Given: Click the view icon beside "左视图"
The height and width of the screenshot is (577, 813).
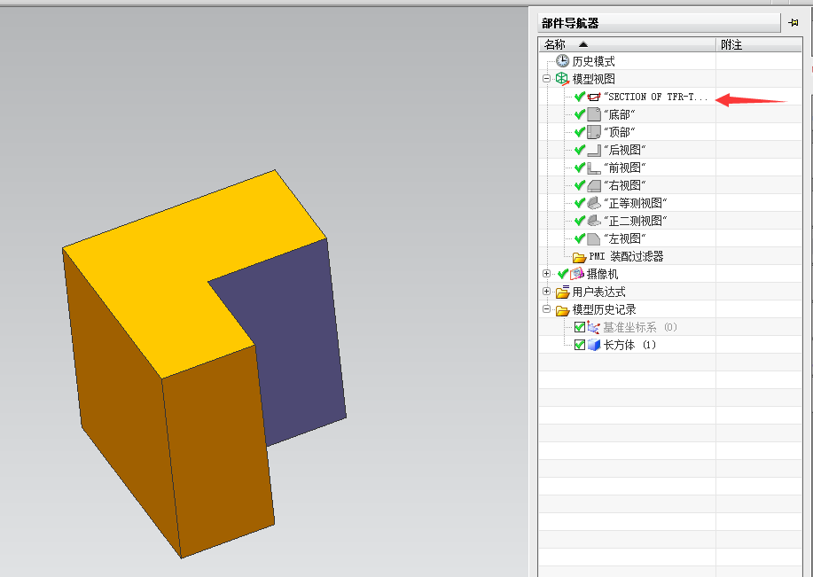Looking at the screenshot, I should pyautogui.click(x=594, y=238).
